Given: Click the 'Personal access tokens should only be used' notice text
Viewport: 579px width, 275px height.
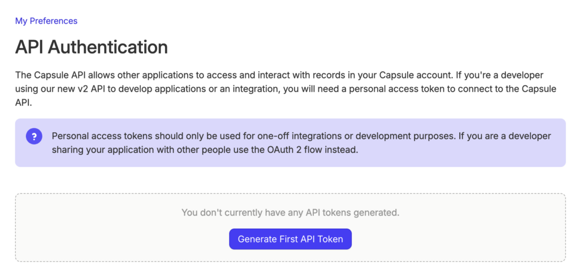Looking at the screenshot, I should pyautogui.click(x=301, y=143).
